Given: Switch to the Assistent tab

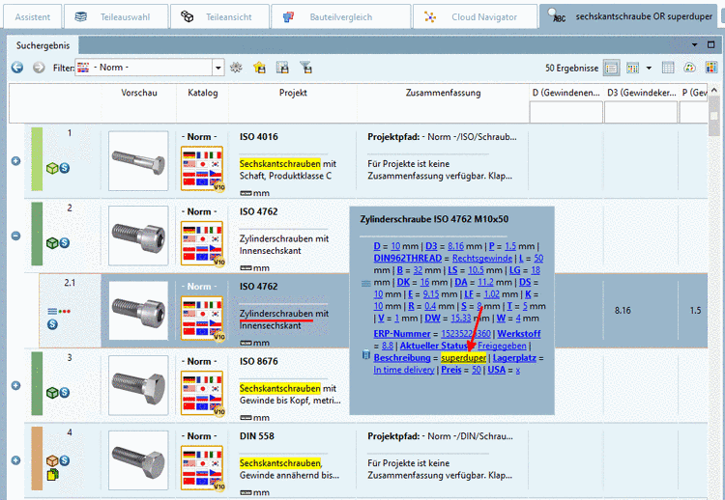Looking at the screenshot, I should point(32,17).
